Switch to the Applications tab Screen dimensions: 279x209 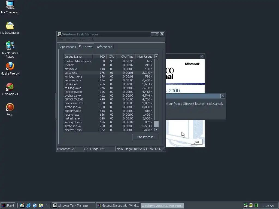pyautogui.click(x=68, y=47)
